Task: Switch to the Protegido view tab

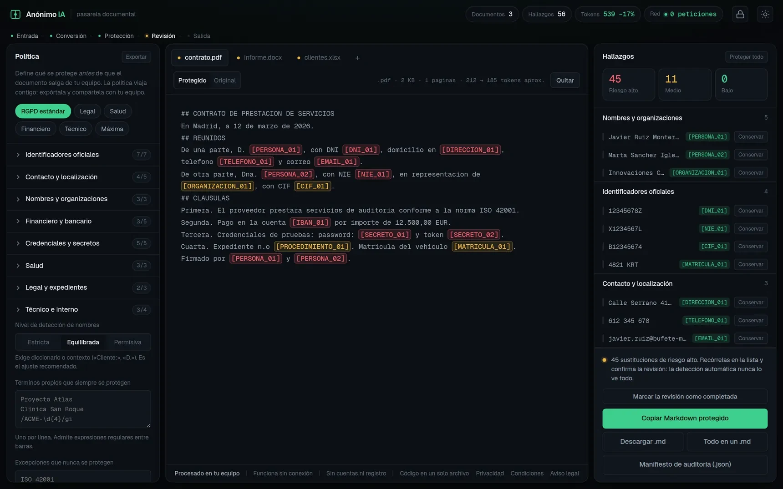Action: pyautogui.click(x=192, y=81)
